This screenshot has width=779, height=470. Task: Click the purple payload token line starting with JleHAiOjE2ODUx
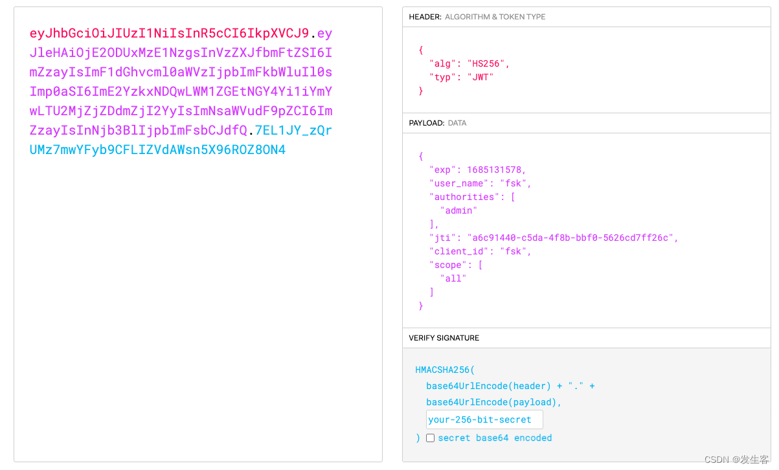(x=181, y=53)
